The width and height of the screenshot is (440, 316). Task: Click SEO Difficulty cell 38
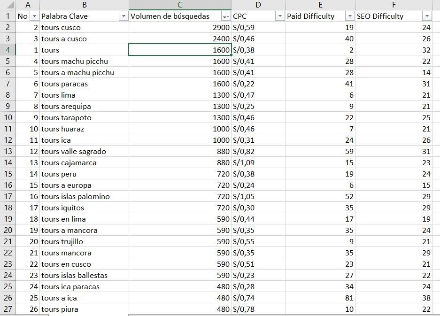(x=394, y=298)
